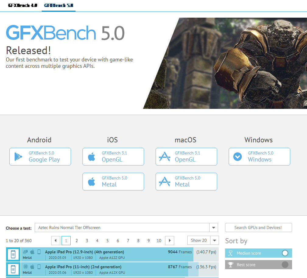Go to results page 8
This screenshot has width=307, height=278.
click(138, 241)
